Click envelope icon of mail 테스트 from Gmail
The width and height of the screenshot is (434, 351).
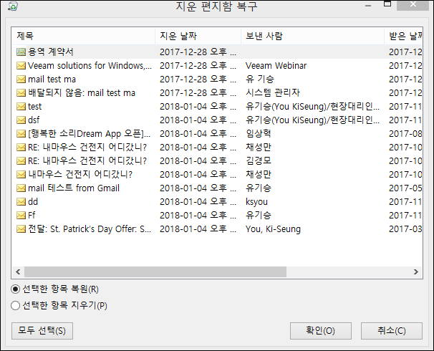pyautogui.click(x=21, y=188)
